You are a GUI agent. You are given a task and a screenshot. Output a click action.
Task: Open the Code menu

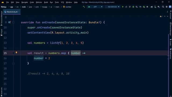click(x=32, y=2)
